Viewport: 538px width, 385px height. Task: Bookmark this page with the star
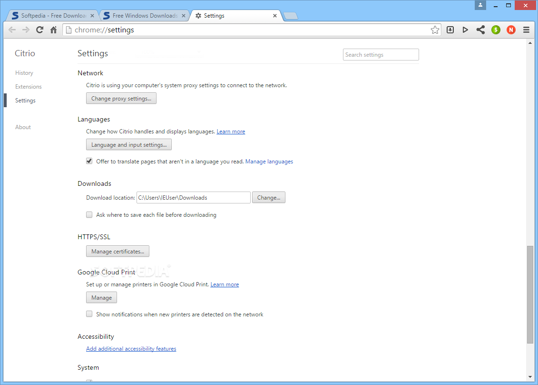[435, 30]
